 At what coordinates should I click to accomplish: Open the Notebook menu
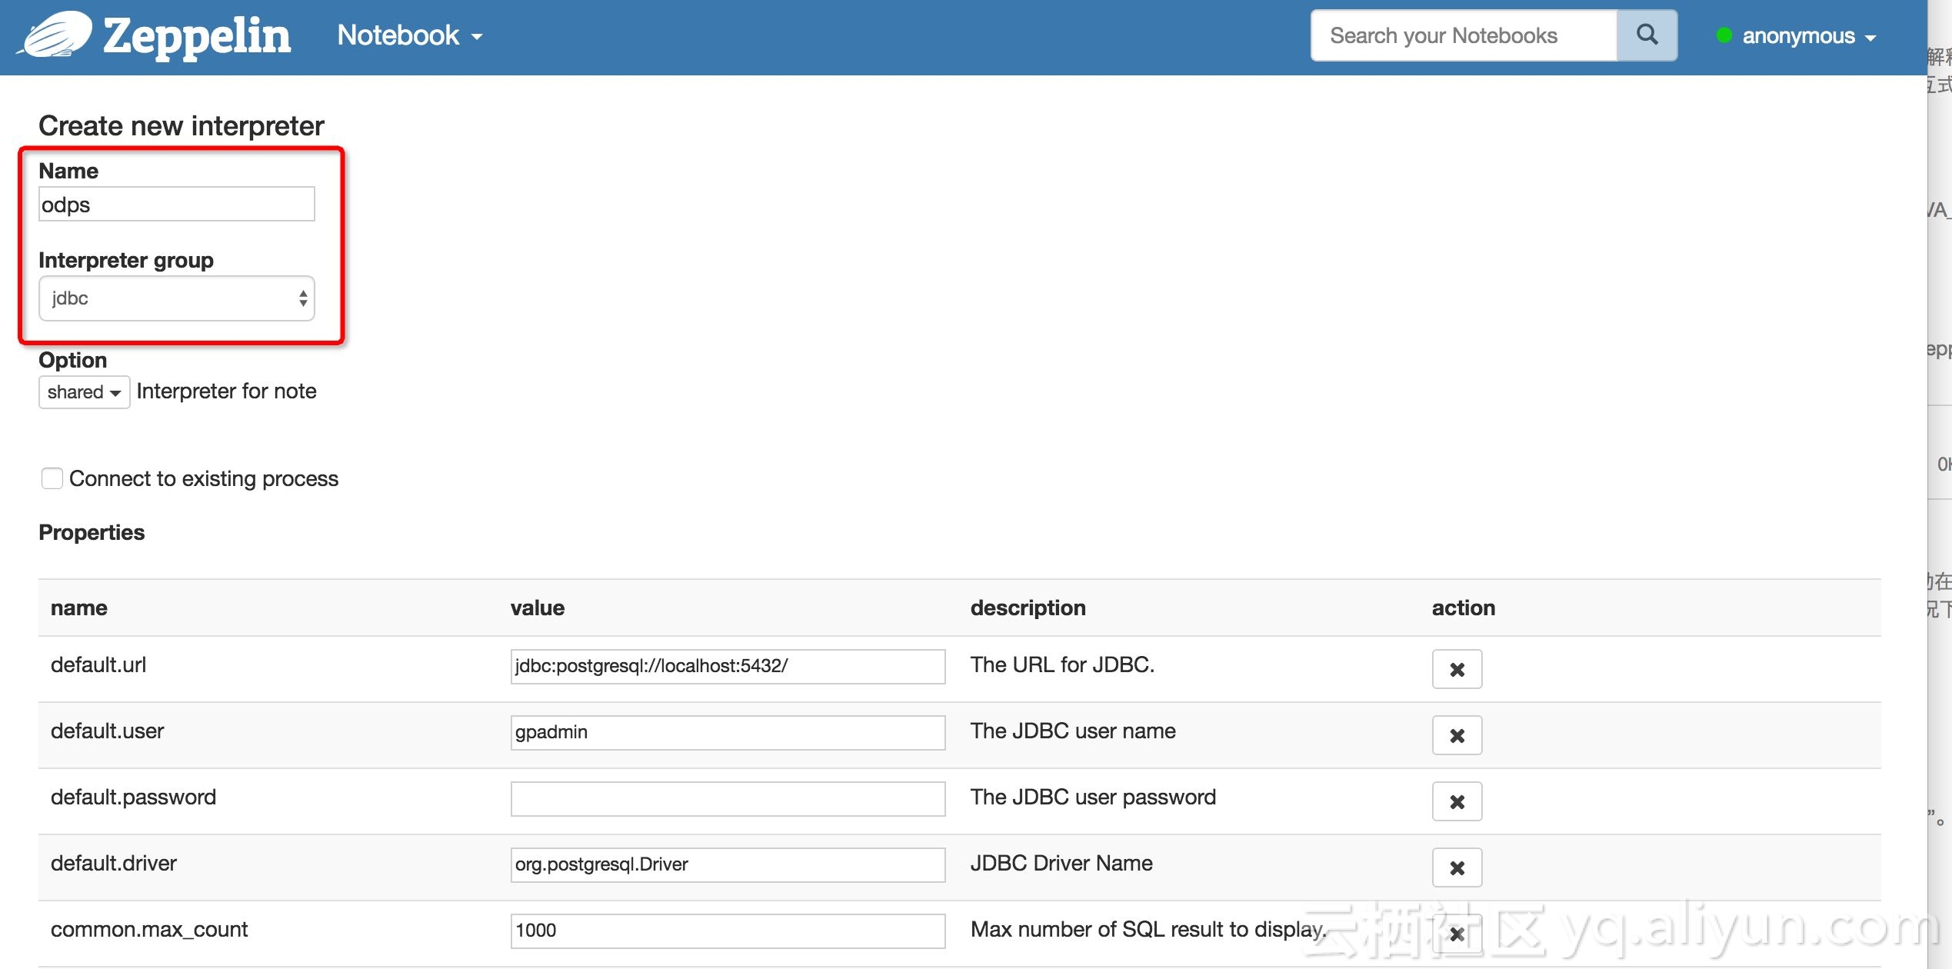pos(409,35)
